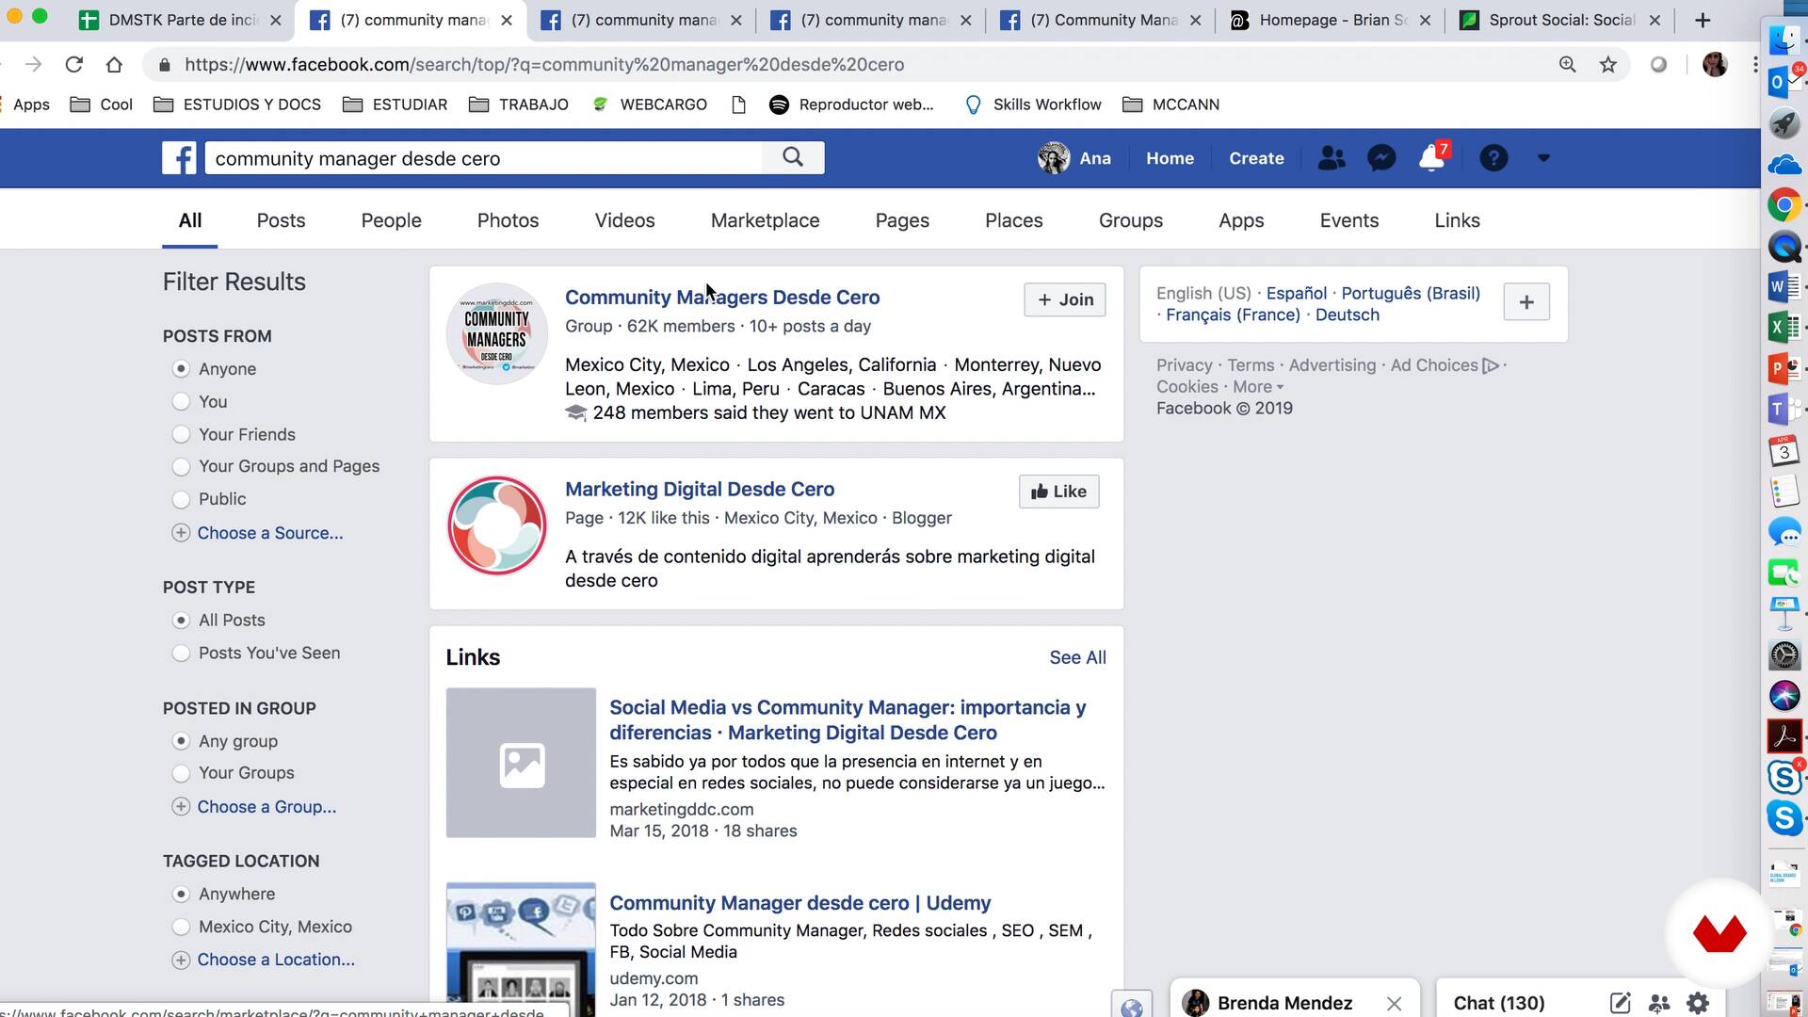Open the ESTUDIOS Y DOCS bookmark folder
This screenshot has width=1808, height=1017.
pyautogui.click(x=237, y=105)
